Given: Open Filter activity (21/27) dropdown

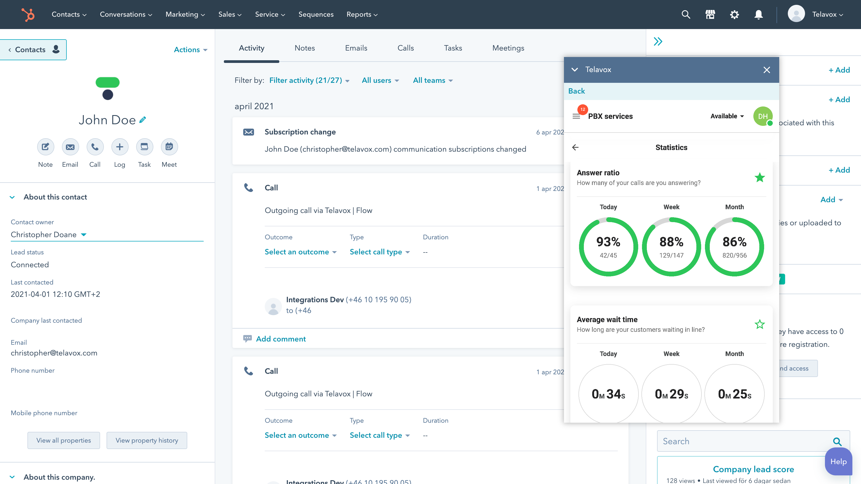Looking at the screenshot, I should pos(309,80).
